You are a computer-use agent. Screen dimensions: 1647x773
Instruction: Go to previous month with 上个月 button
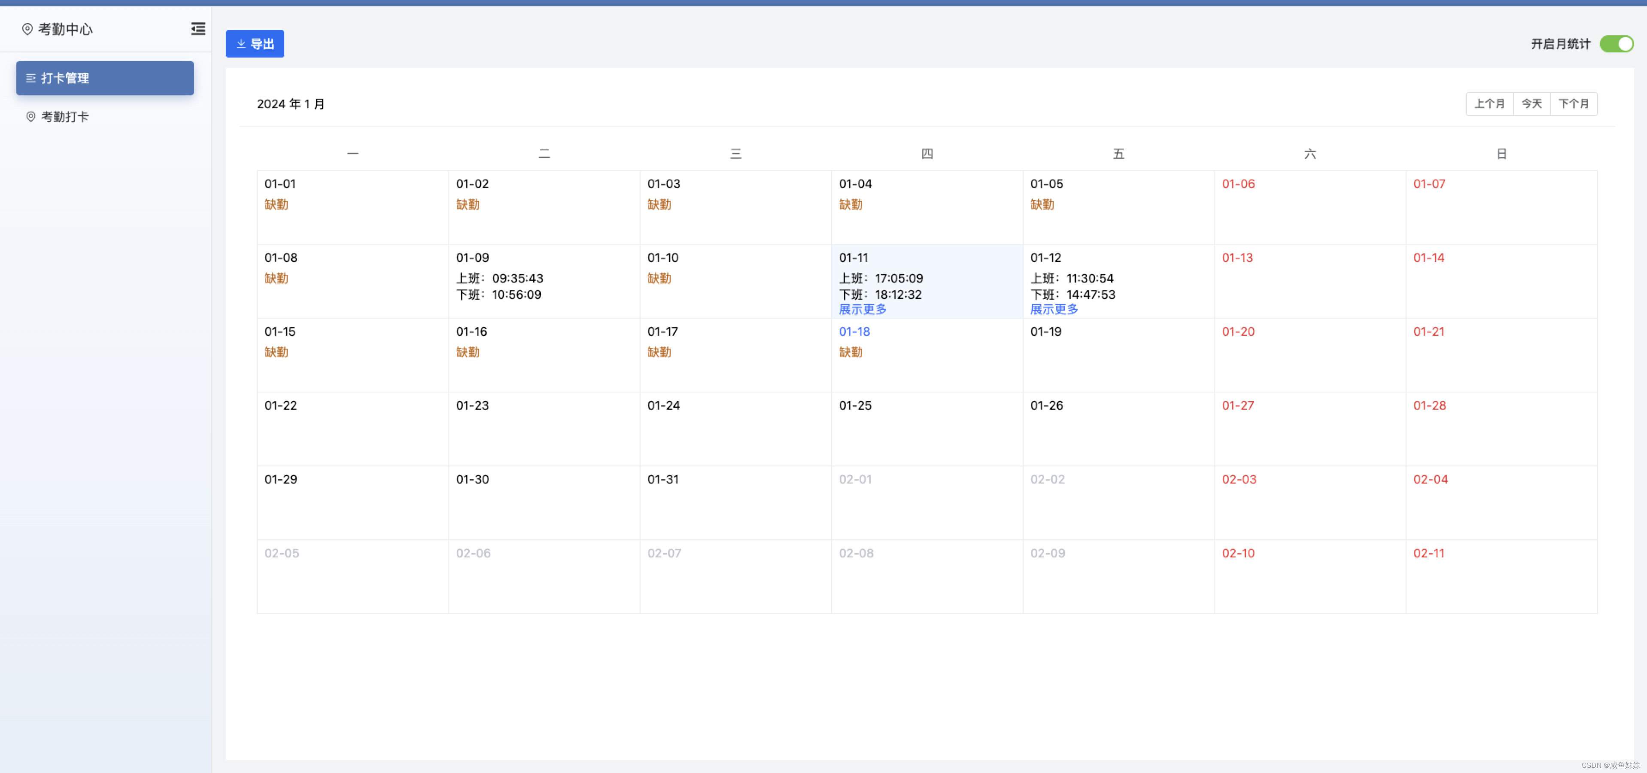point(1489,103)
